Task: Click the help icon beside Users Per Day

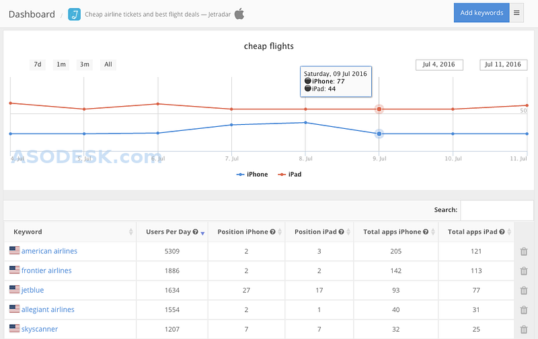Action: 195,232
